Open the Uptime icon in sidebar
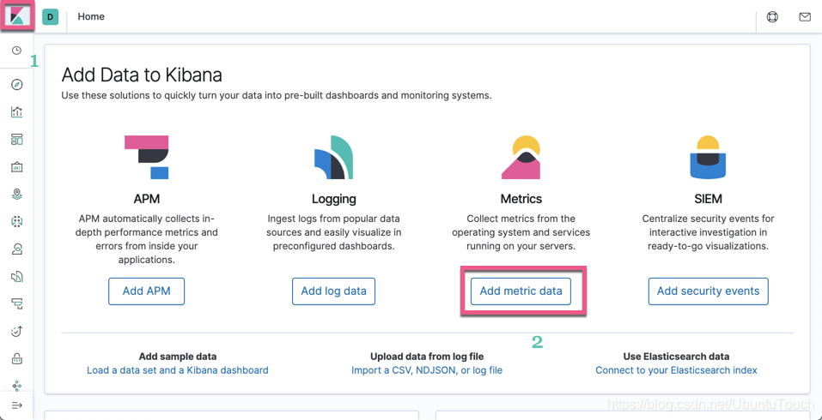Image resolution: width=822 pixels, height=420 pixels. coord(16,332)
